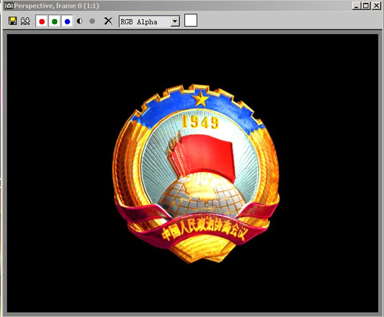
Task: Clear the rendered image with the X icon
Action: pos(108,21)
